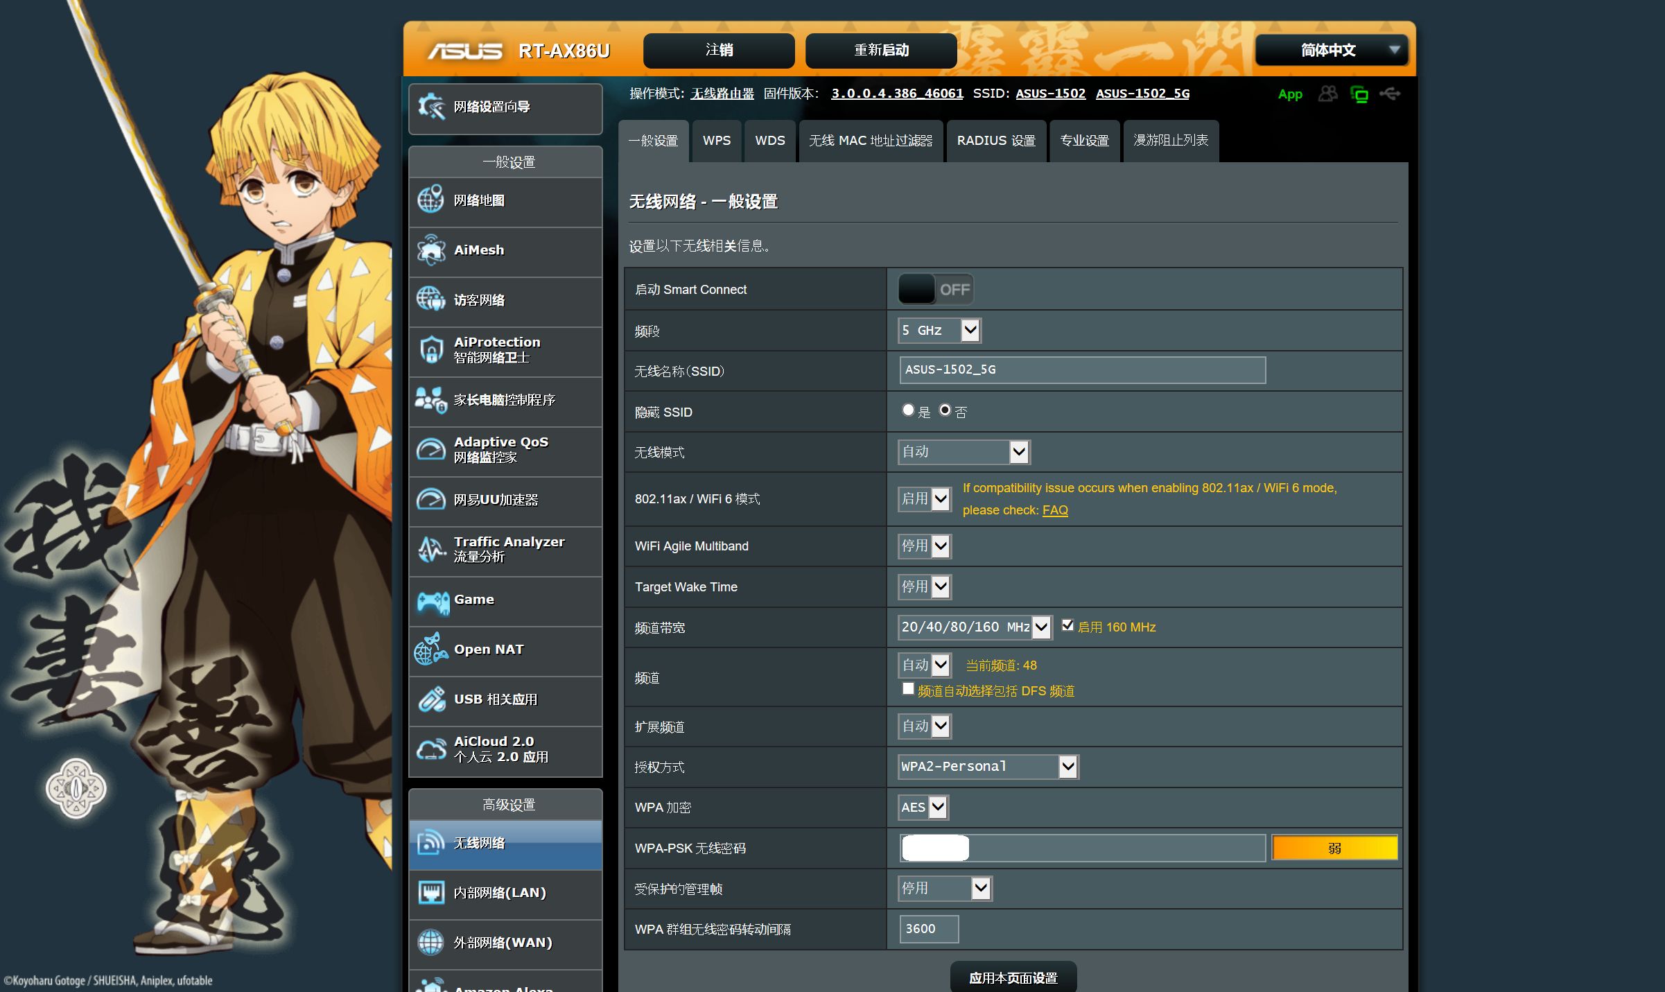The height and width of the screenshot is (992, 1665).
Task: Click the AiCloud 2.0 cloud icon
Action: click(x=431, y=749)
